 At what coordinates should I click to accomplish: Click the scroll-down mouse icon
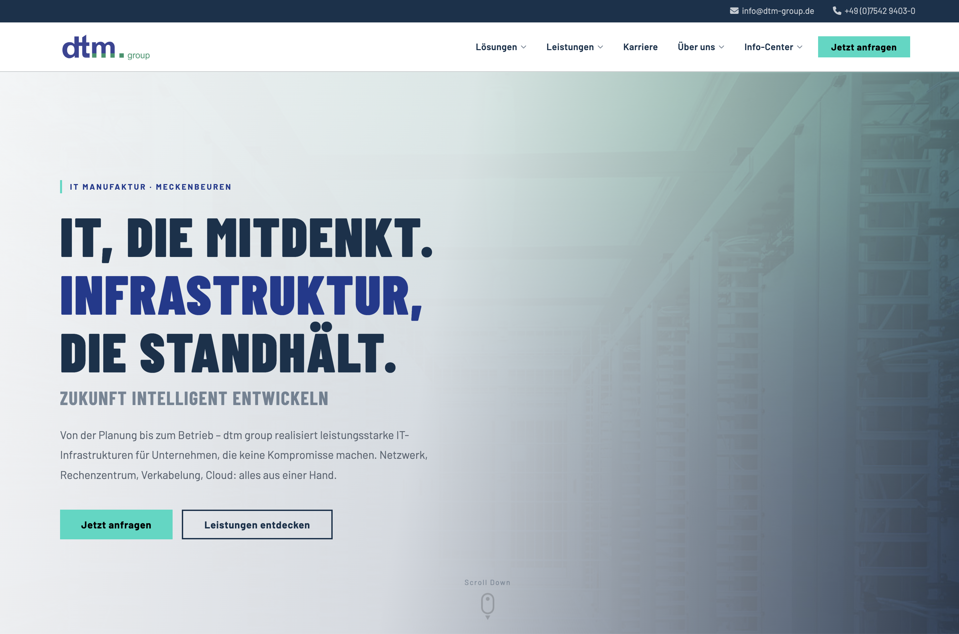pos(487,606)
